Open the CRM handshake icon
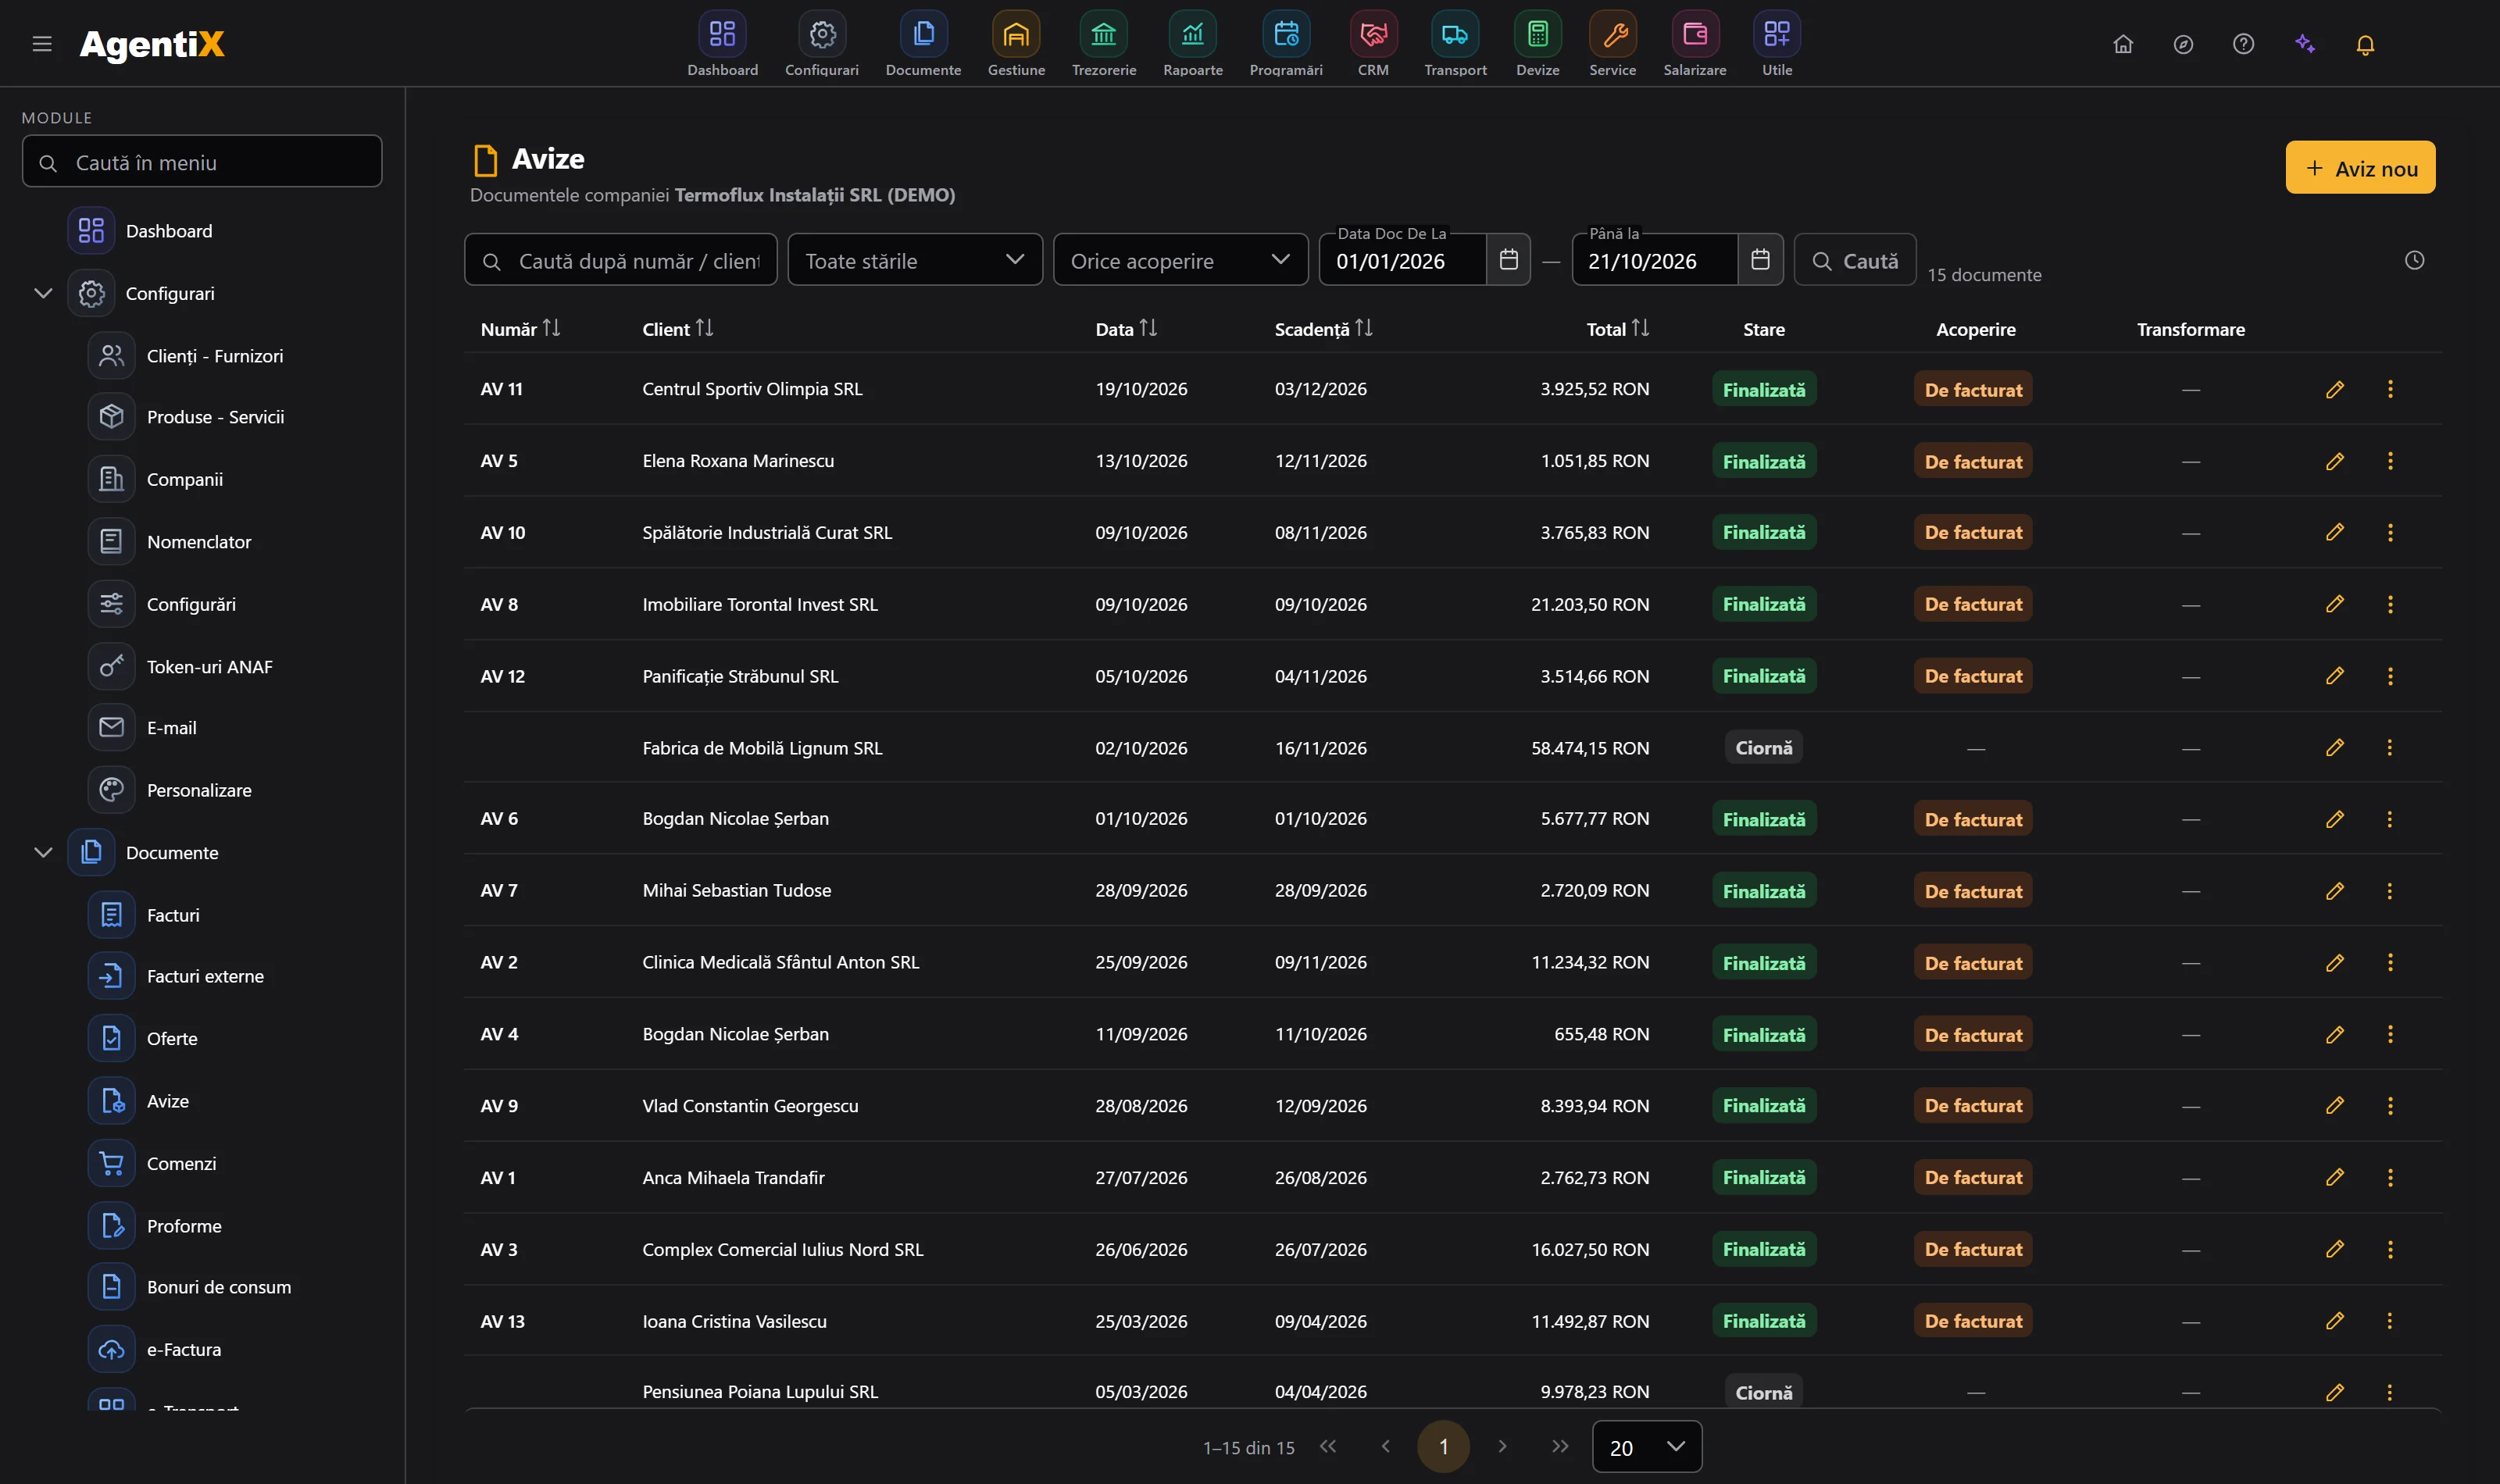Image resolution: width=2500 pixels, height=1484 pixels. (1373, 35)
